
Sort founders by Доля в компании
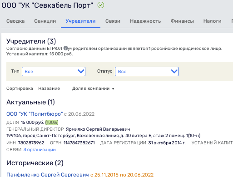point(91,88)
